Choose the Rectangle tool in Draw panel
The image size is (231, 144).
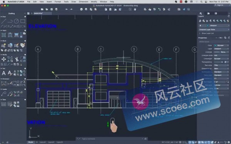(x=23, y=21)
